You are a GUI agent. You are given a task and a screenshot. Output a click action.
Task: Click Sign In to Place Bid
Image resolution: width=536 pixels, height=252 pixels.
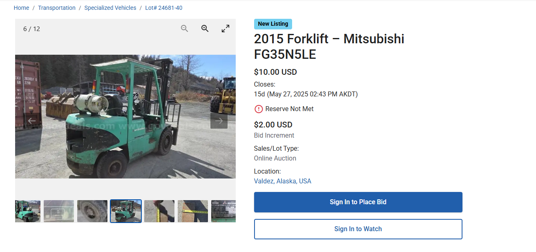pos(358,202)
